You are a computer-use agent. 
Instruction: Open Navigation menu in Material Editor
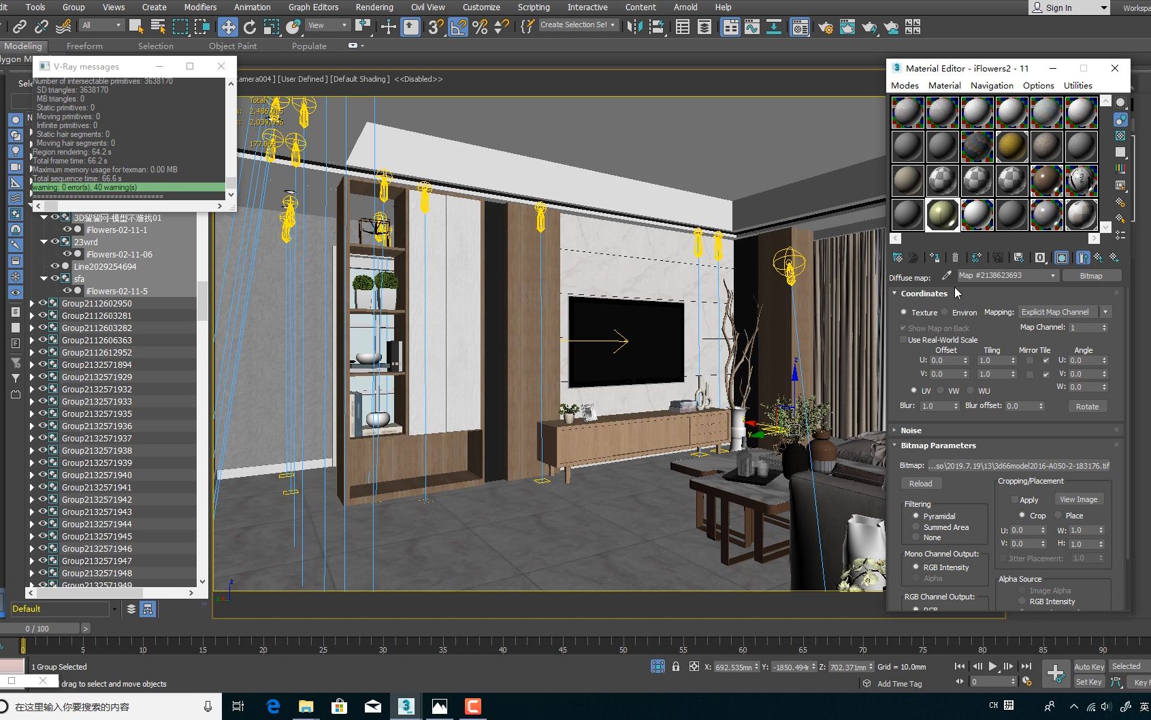pos(992,85)
